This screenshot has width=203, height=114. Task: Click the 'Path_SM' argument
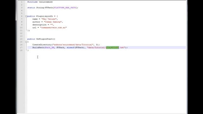click(49, 47)
